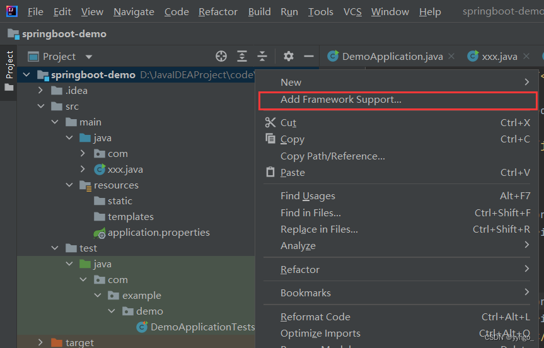Click Reformat Code menu entry
The height and width of the screenshot is (348, 544).
click(315, 316)
